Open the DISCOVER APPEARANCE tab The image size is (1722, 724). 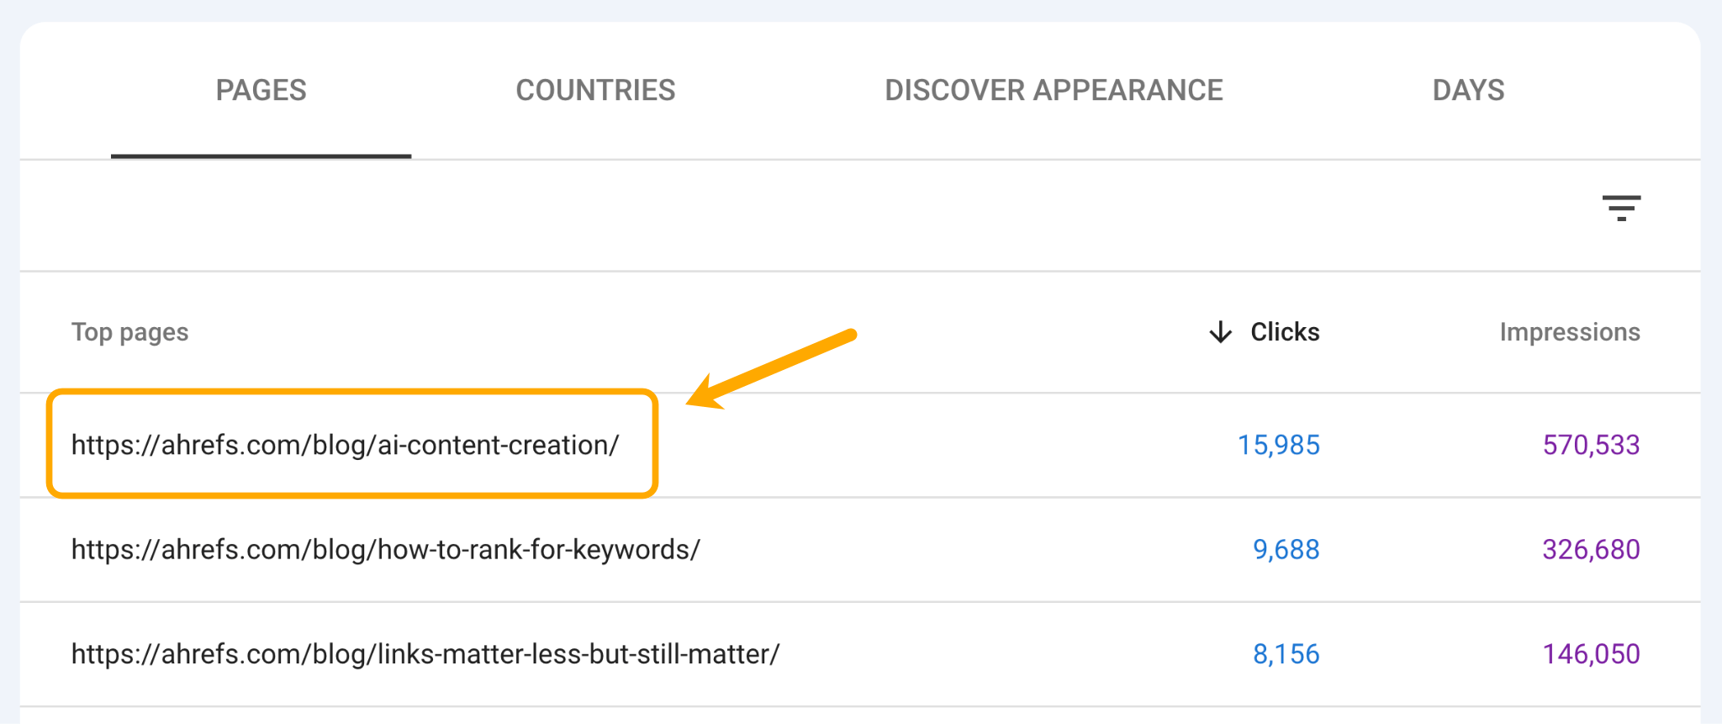point(1054,90)
